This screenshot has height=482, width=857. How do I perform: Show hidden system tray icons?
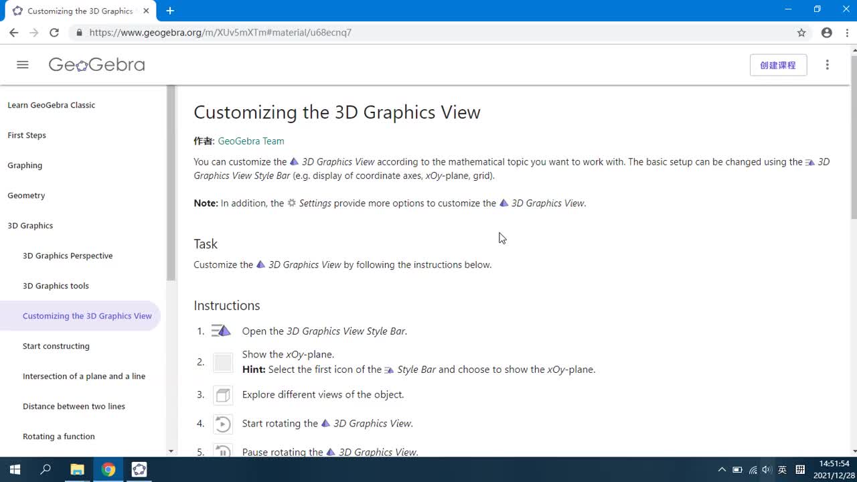click(722, 470)
